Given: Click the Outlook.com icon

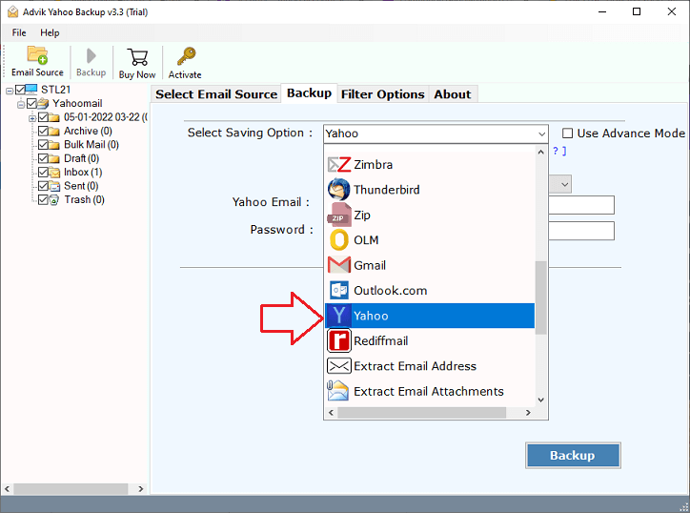Looking at the screenshot, I should click(339, 291).
